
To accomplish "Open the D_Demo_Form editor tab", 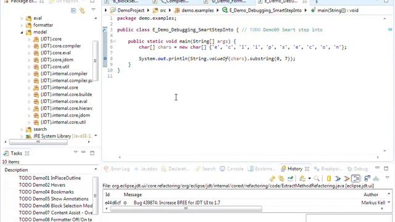I will coord(225,1).
